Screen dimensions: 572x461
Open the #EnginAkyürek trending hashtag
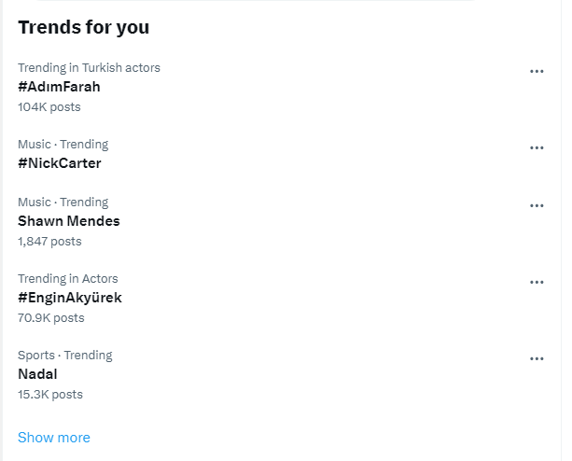tap(70, 298)
